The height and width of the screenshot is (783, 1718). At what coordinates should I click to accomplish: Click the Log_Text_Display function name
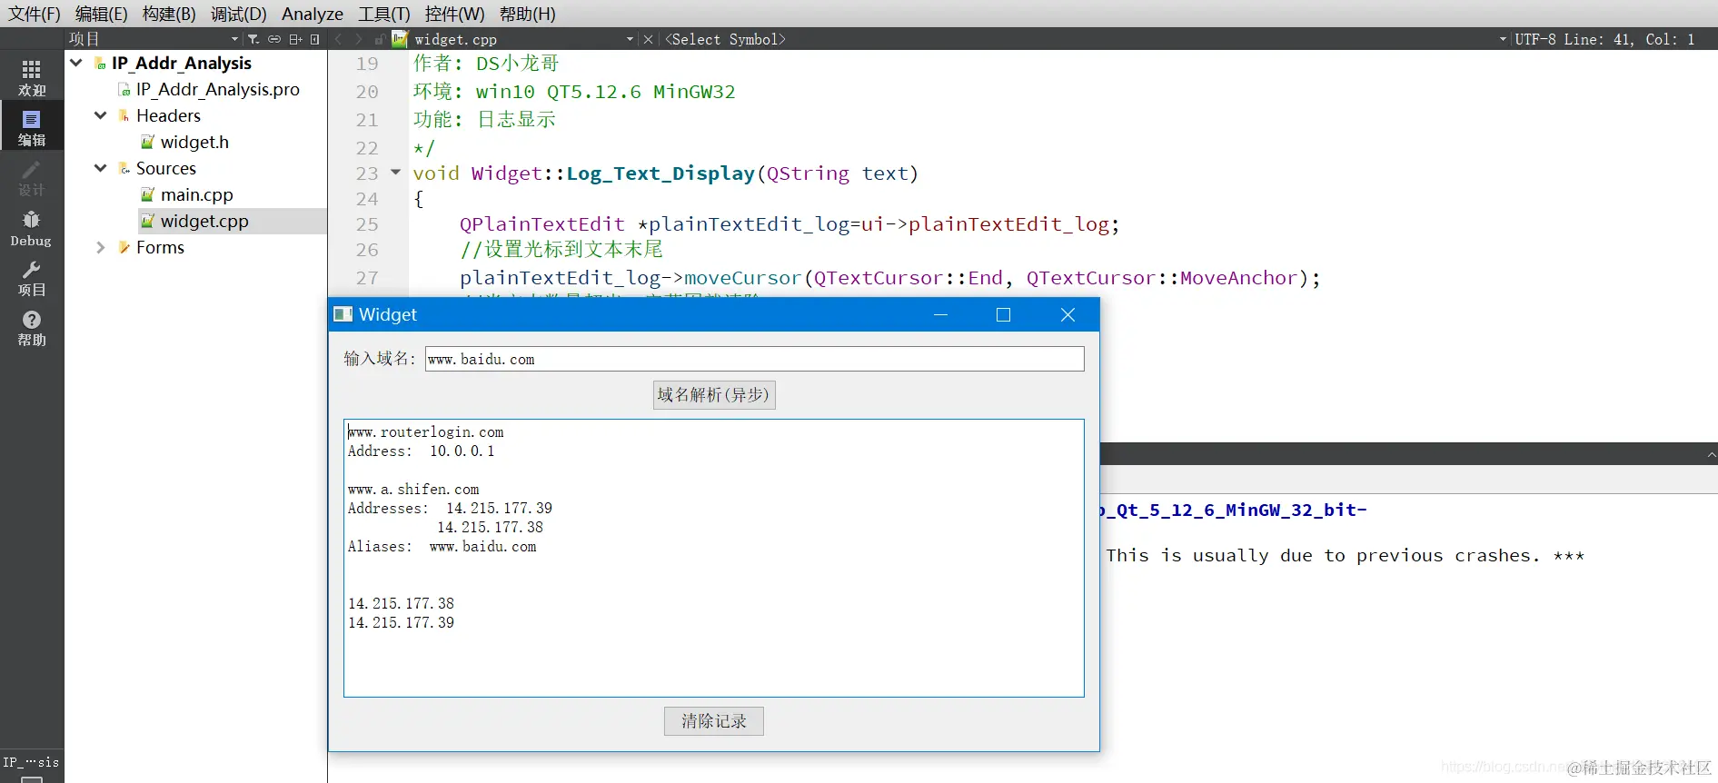660,173
